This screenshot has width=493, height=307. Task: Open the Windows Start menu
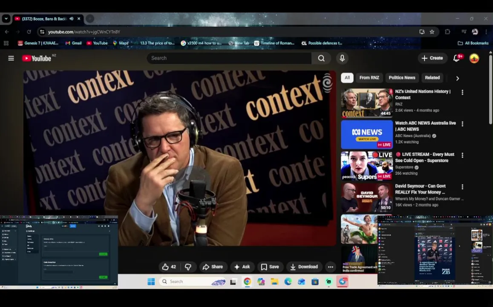[151, 281]
